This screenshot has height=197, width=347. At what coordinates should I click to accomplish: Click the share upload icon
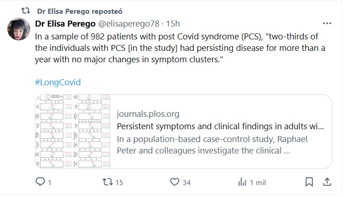[326, 182]
